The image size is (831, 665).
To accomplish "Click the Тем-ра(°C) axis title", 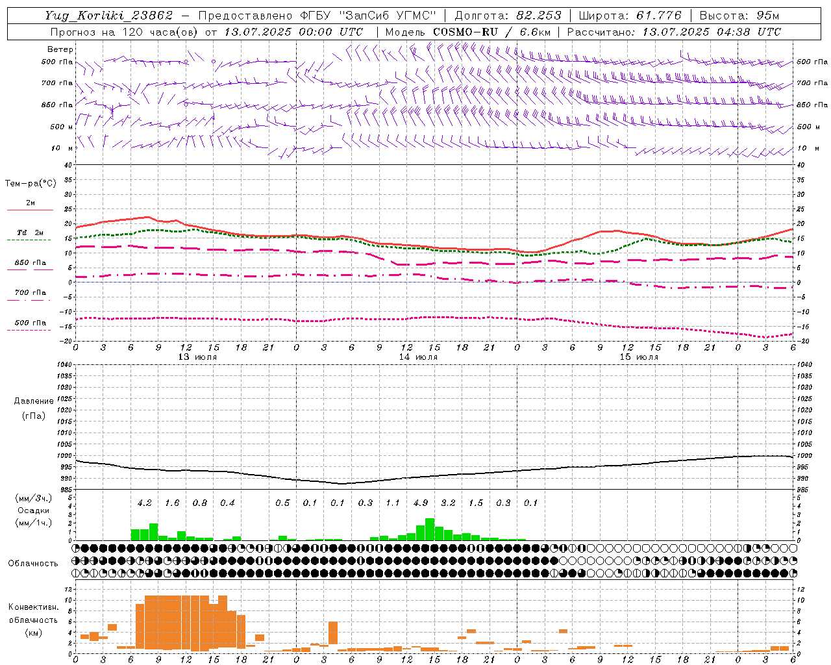I will 31,184.
